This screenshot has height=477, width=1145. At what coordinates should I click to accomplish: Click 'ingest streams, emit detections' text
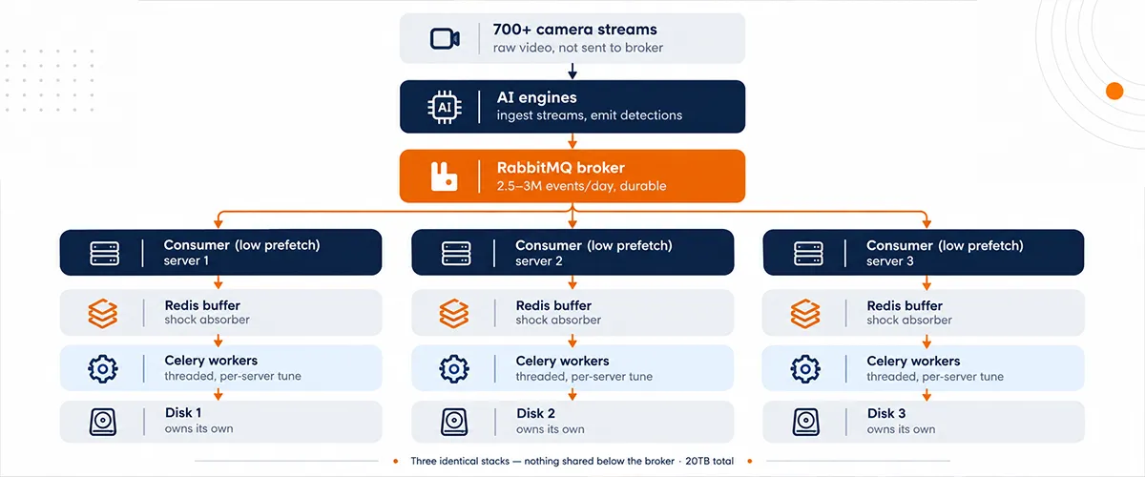589,115
